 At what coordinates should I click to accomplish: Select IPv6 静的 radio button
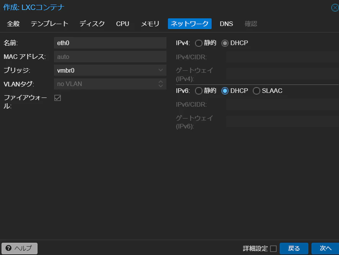pos(199,91)
